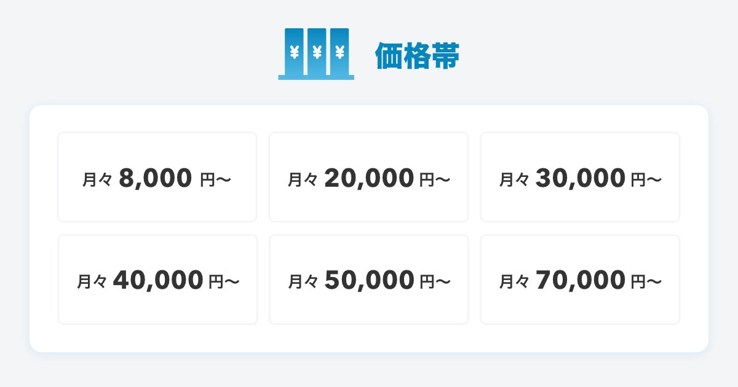Click the base bar under yen pillars
738x387 pixels.
click(x=316, y=77)
